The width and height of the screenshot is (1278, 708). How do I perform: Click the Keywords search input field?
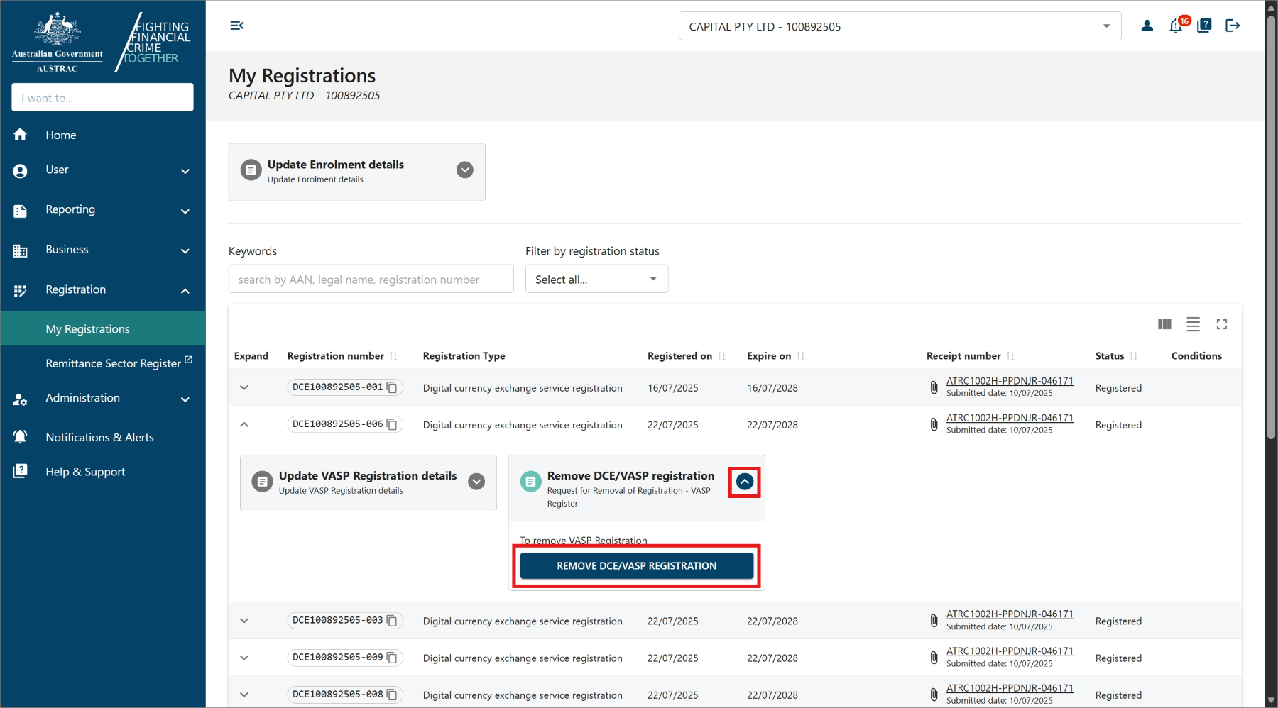pyautogui.click(x=371, y=279)
